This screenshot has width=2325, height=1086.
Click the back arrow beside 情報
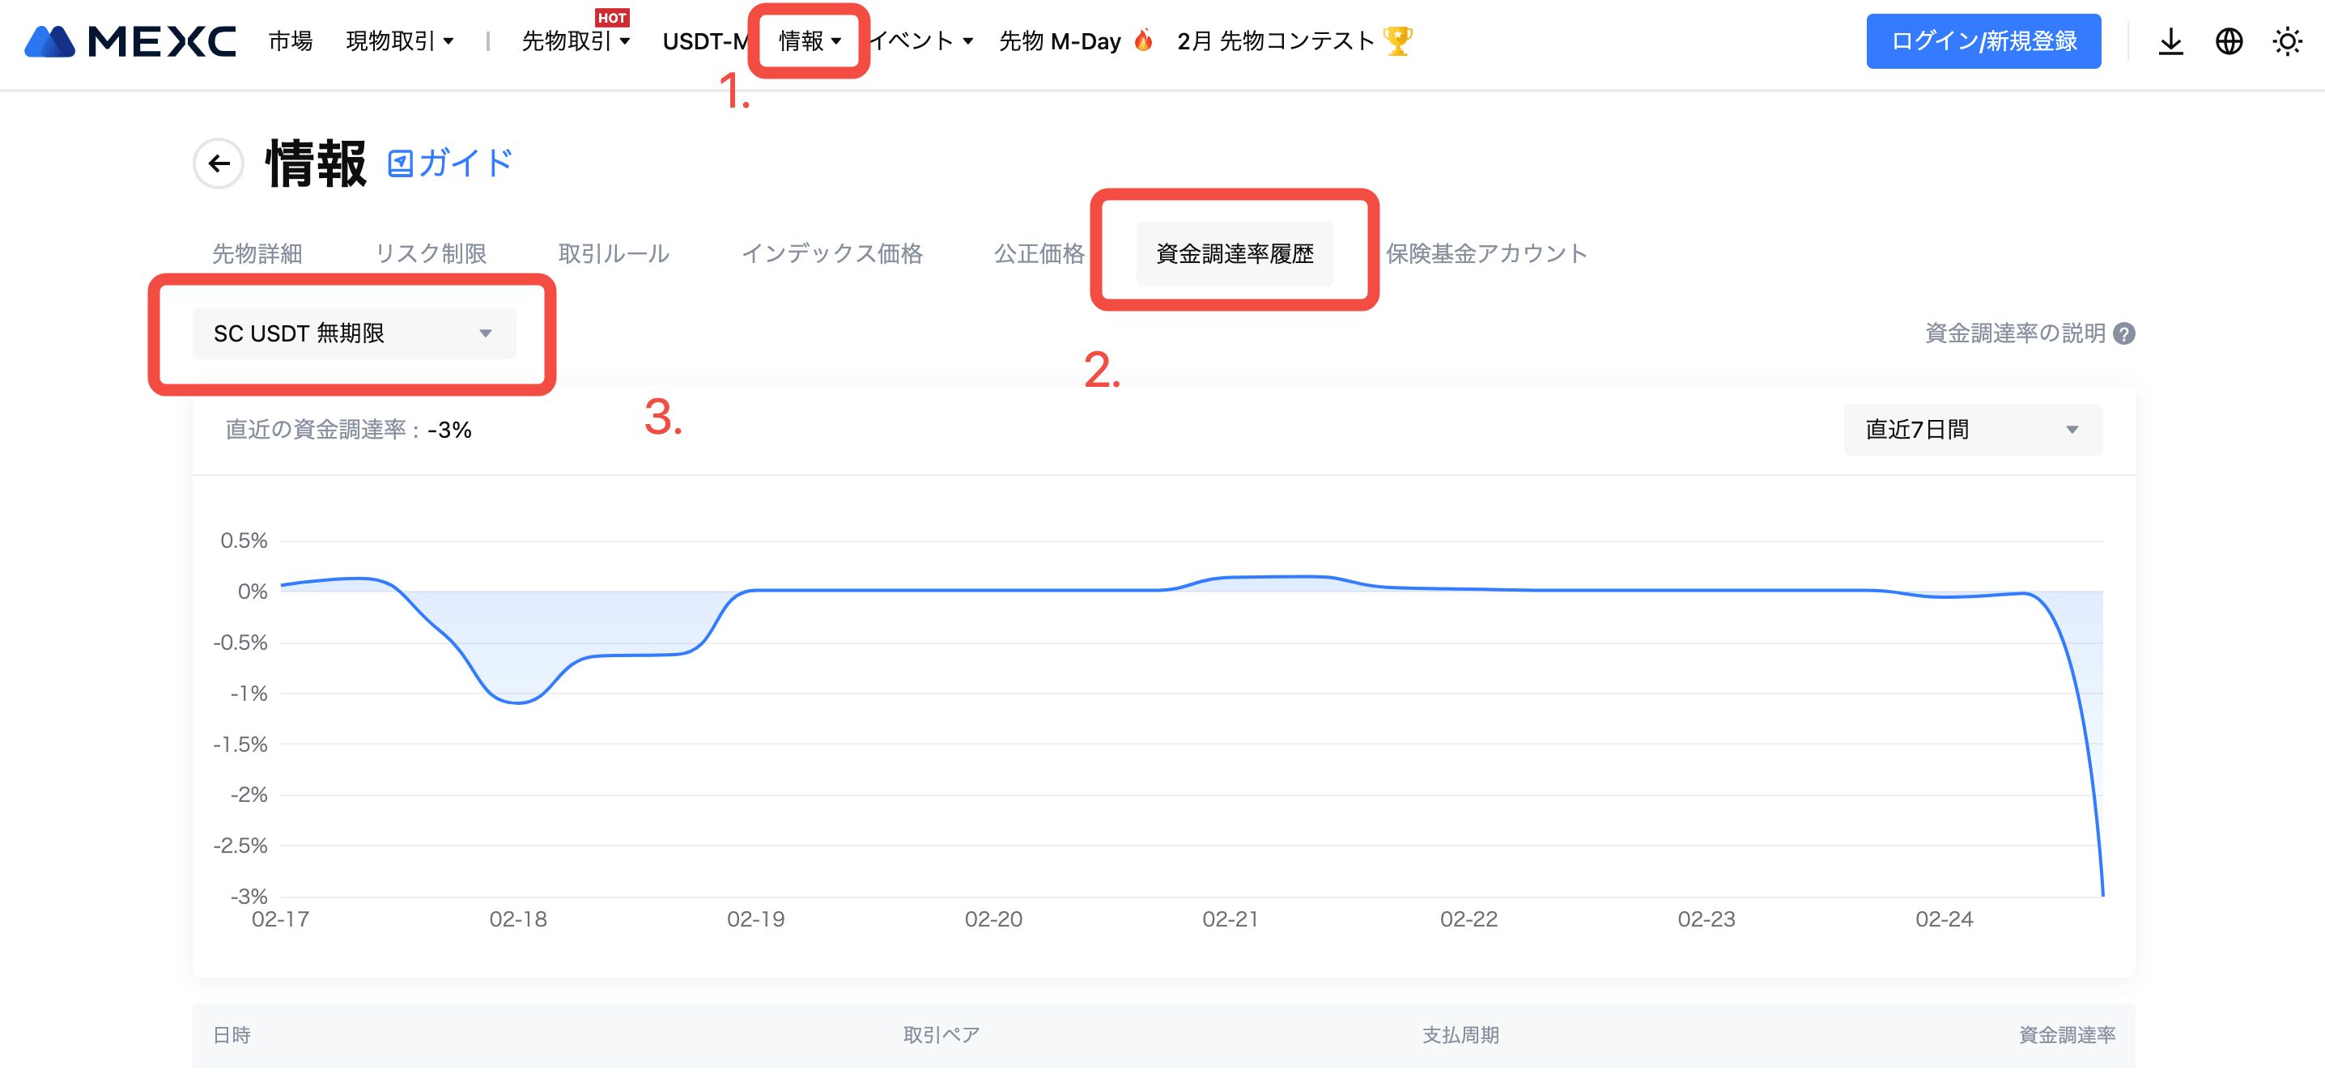[x=219, y=163]
